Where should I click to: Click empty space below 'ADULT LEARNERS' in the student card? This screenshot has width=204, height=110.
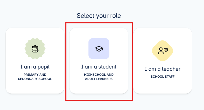coord(99,87)
